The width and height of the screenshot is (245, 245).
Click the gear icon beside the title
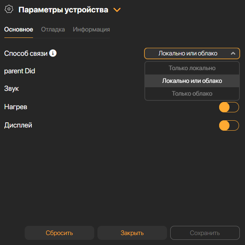tap(9, 10)
